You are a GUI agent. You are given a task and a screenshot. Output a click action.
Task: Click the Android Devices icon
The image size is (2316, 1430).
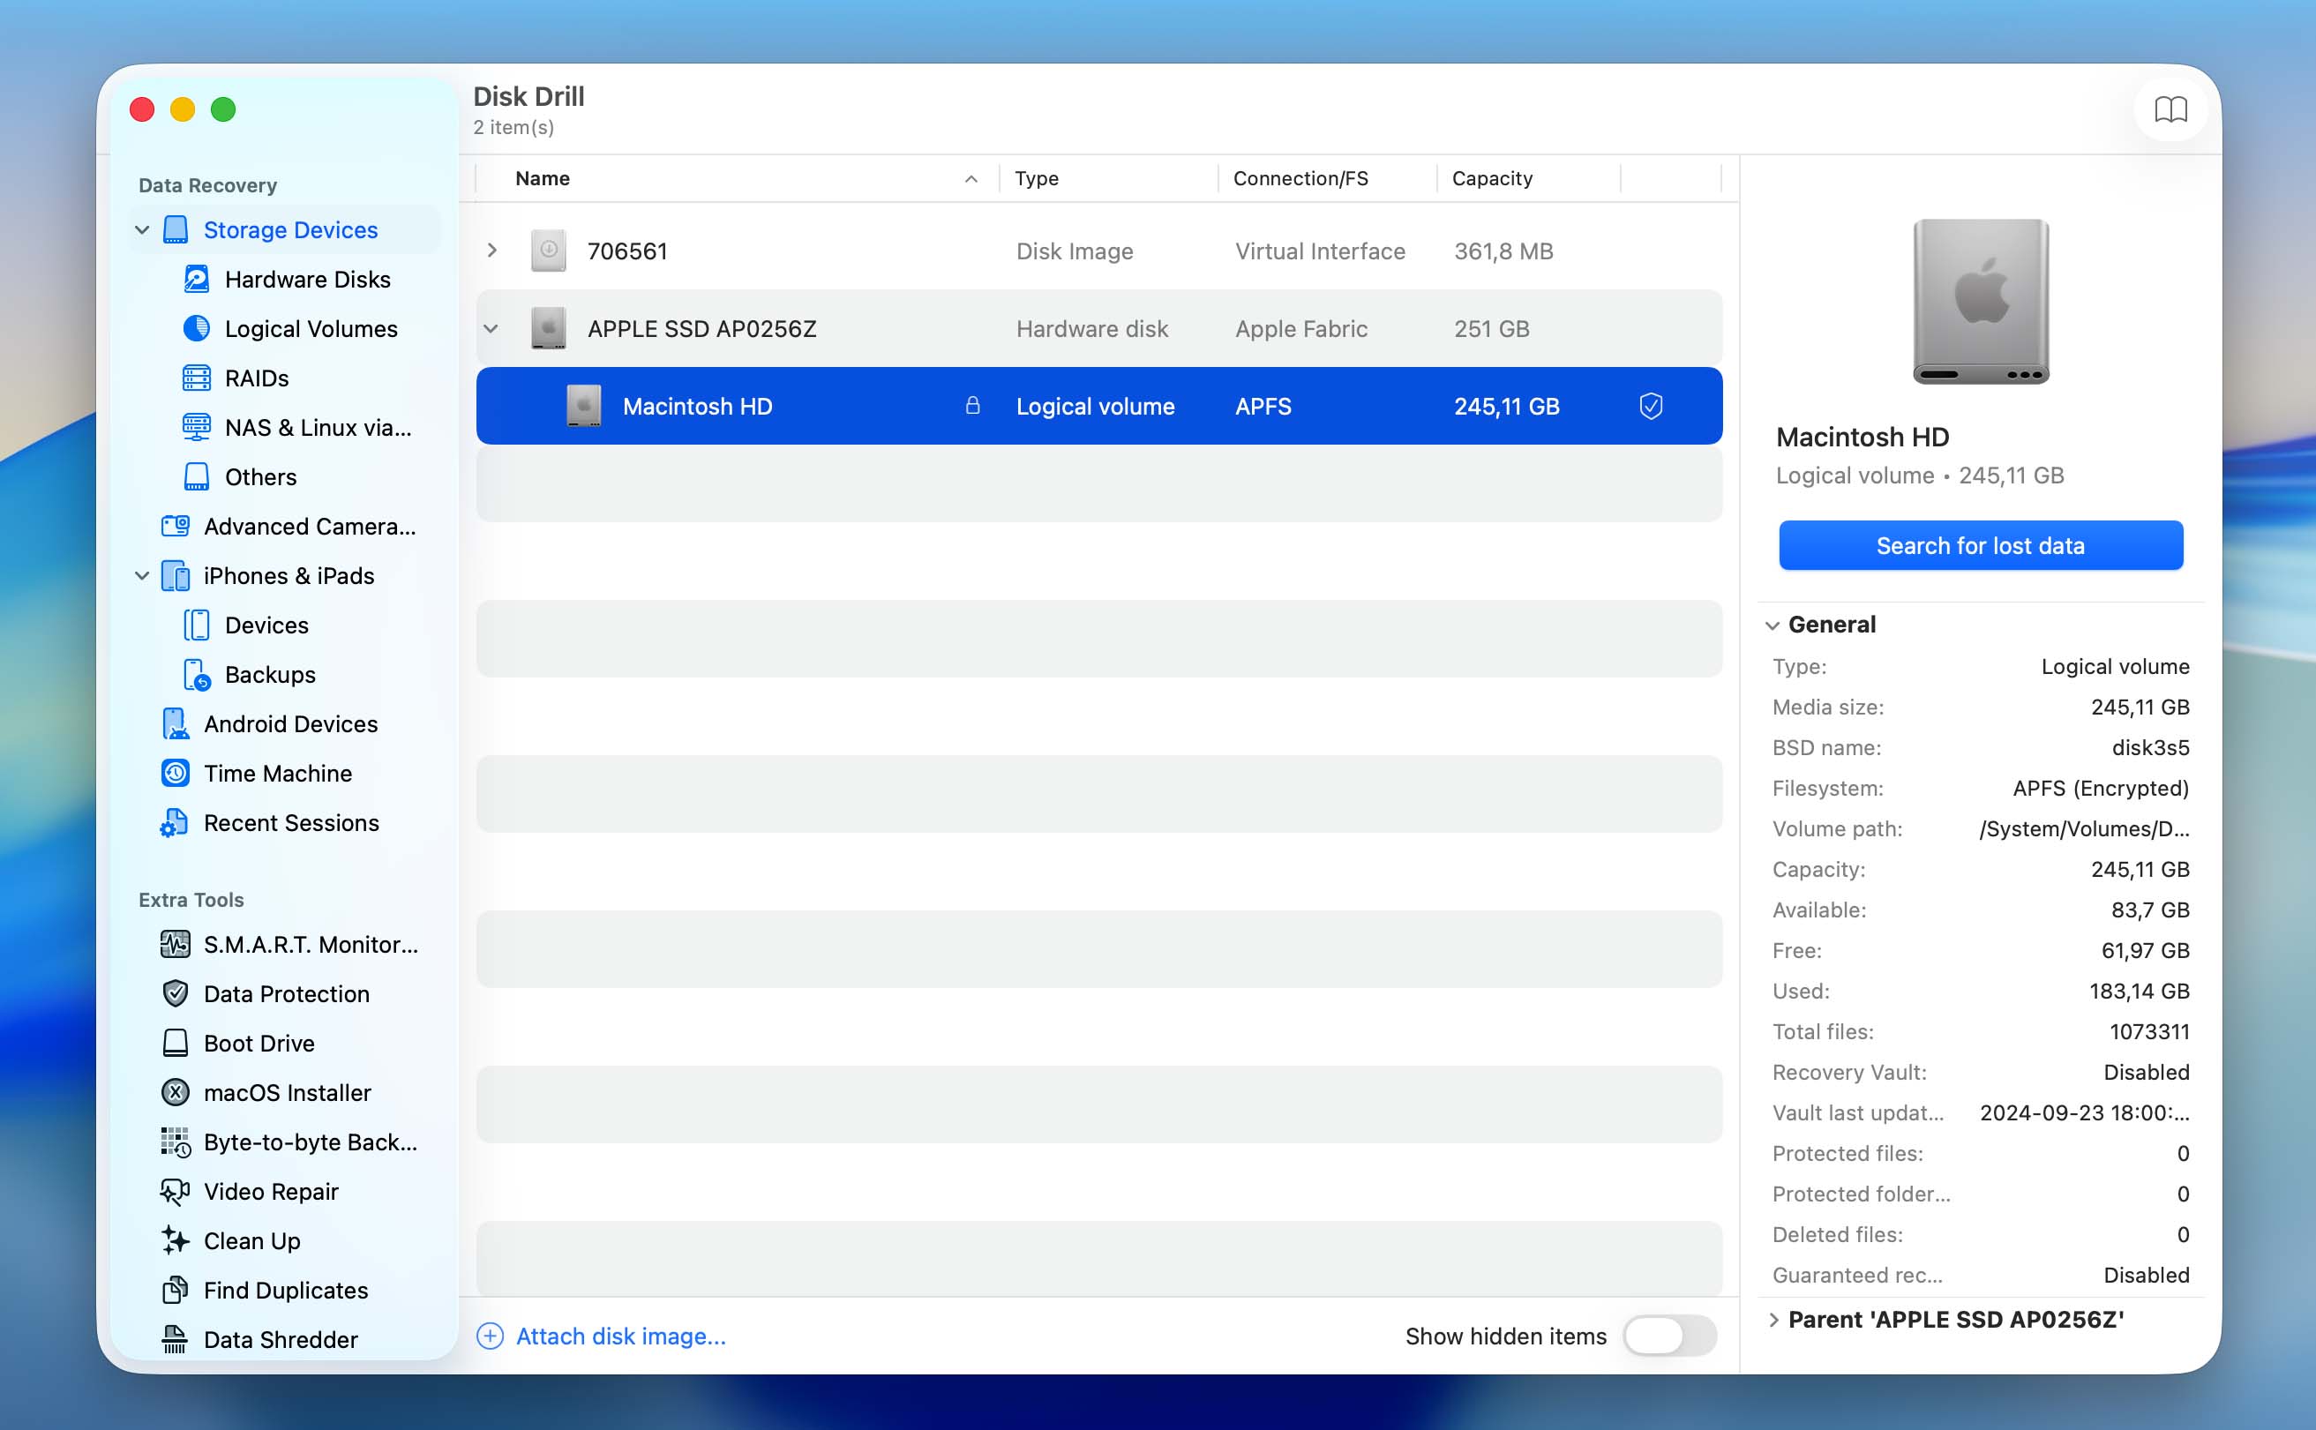tap(175, 723)
